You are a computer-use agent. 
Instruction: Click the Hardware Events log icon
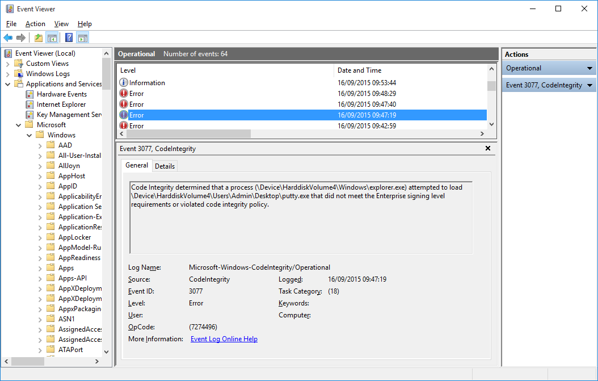30,94
